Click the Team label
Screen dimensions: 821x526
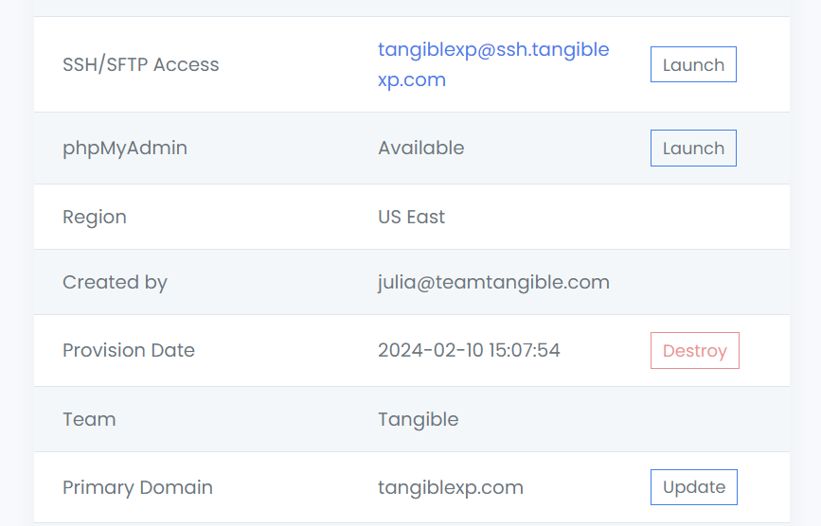coord(89,419)
